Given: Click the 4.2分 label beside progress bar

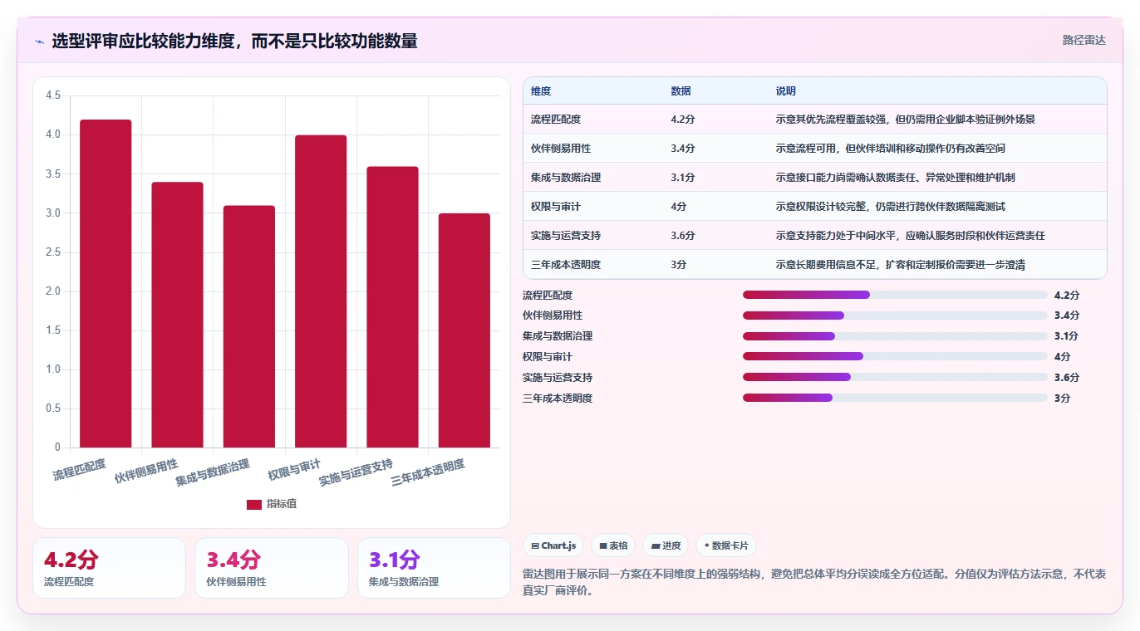Looking at the screenshot, I should [1067, 295].
